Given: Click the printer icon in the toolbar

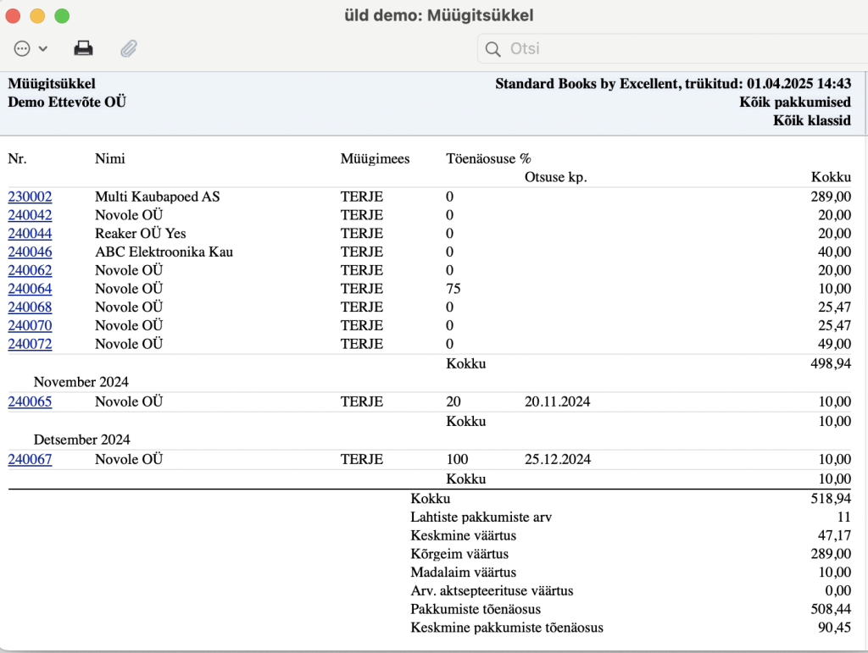Looking at the screenshot, I should point(83,48).
